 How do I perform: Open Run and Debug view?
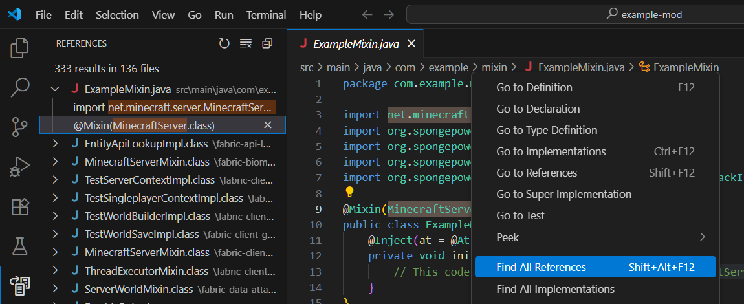click(19, 167)
